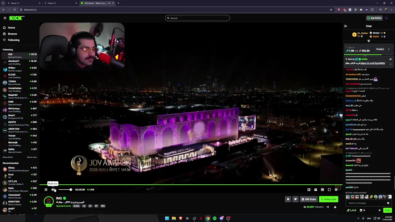Toggle theater mode in the player

click(x=322, y=190)
